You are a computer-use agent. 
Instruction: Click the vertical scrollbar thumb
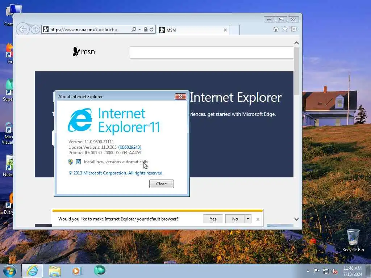[296, 71]
